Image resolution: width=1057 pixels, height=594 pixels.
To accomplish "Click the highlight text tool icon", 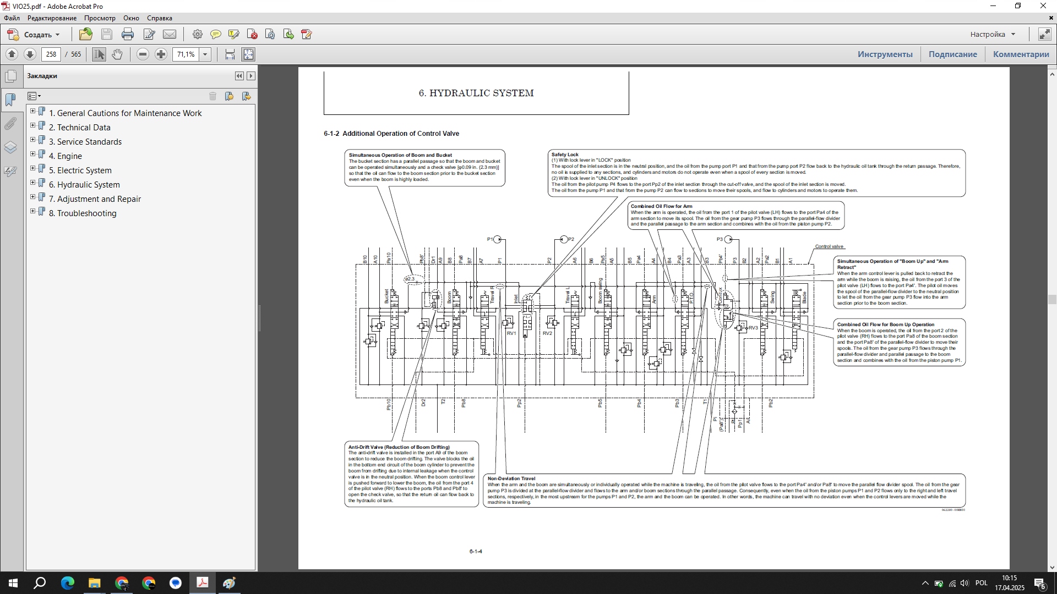I will [x=234, y=35].
